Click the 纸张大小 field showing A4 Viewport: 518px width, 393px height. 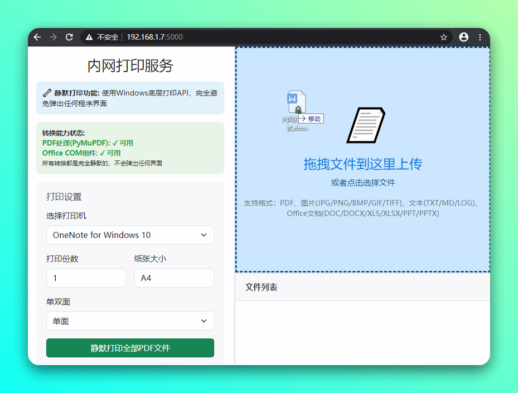(x=174, y=278)
